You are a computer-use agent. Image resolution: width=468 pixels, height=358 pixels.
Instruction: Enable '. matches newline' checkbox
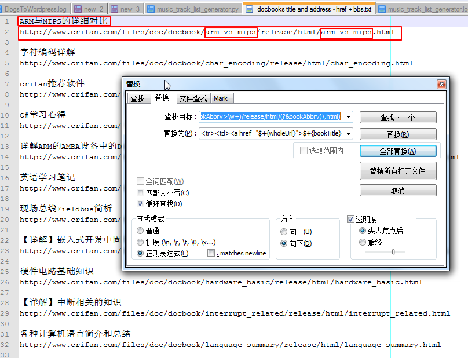tap(211, 253)
